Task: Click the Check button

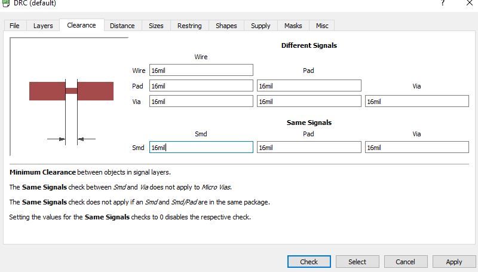Action: (x=309, y=262)
